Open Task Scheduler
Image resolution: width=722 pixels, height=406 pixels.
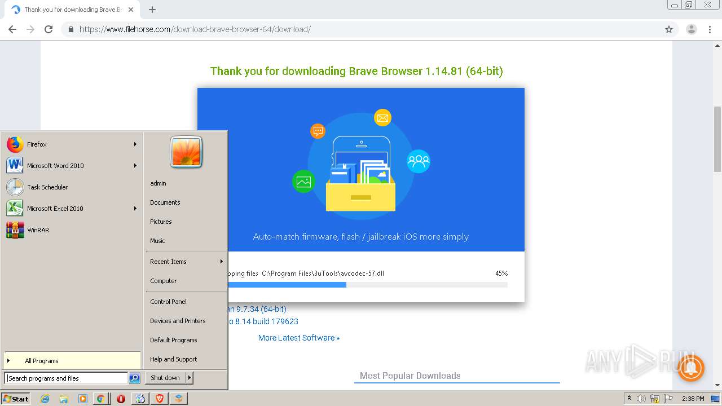pyautogui.click(x=72, y=187)
